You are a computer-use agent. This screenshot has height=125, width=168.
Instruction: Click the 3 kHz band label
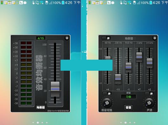[x=139, y=43]
